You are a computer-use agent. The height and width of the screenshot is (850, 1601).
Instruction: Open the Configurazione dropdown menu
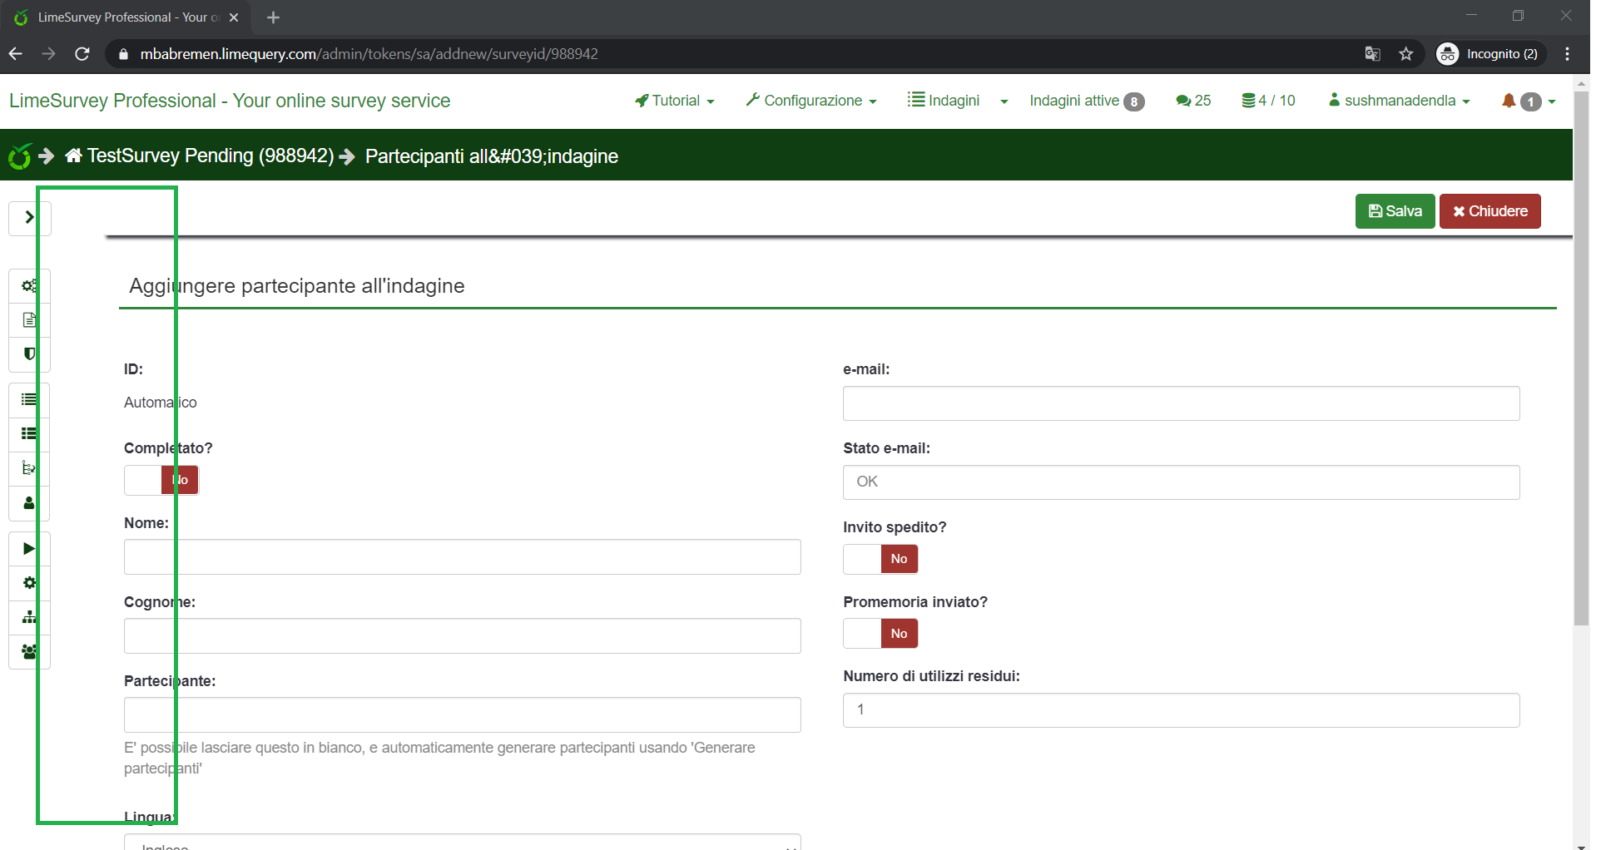[811, 101]
